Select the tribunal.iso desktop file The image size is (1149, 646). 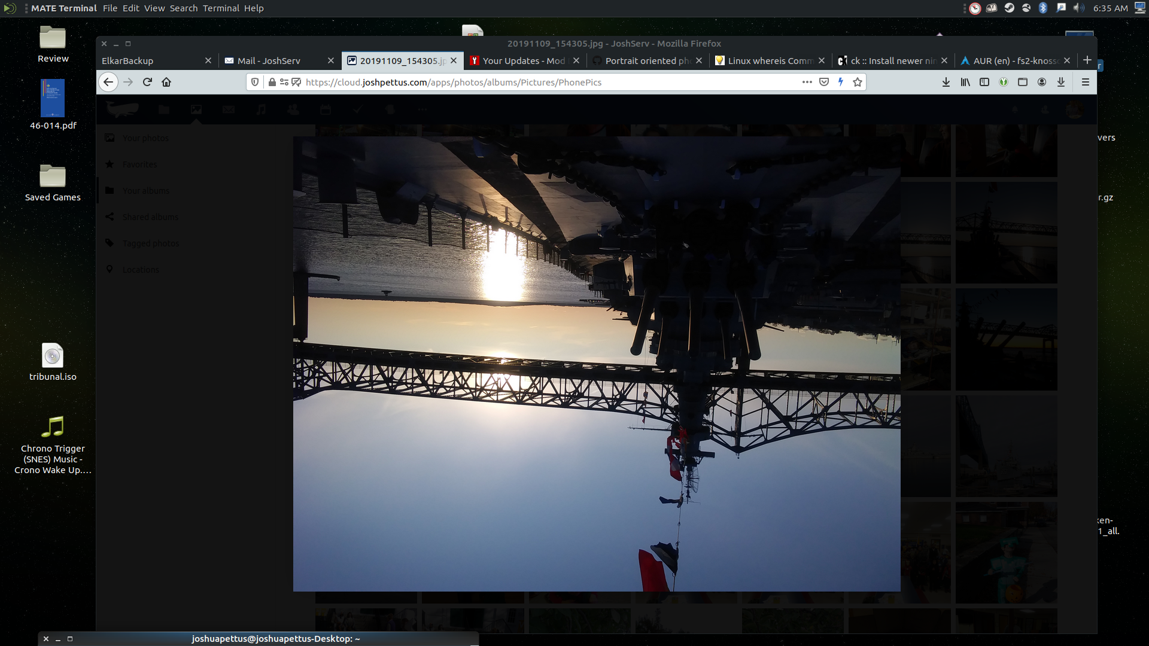pos(53,362)
